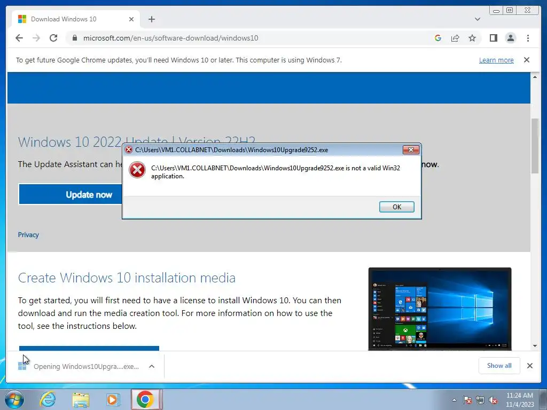Open the Chrome profile avatar
This screenshot has width=547, height=410.
click(510, 38)
